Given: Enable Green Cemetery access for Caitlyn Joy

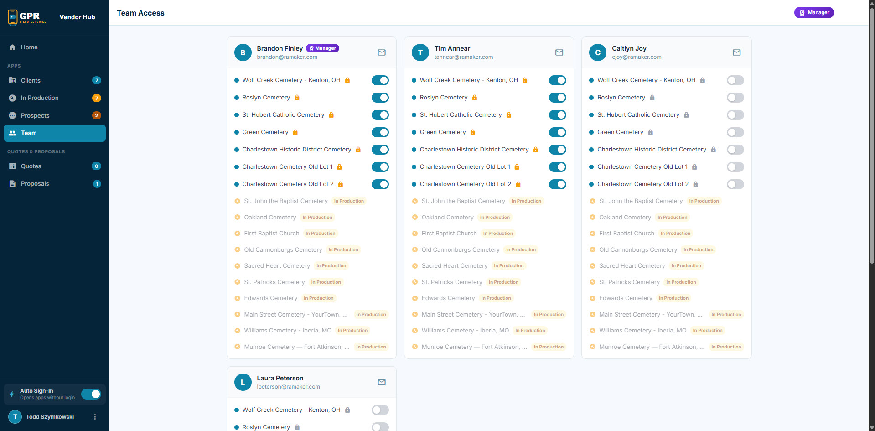Looking at the screenshot, I should coord(735,132).
